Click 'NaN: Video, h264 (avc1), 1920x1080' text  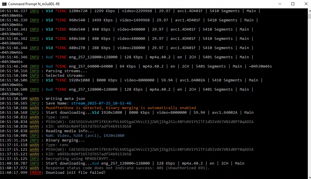click(85, 136)
